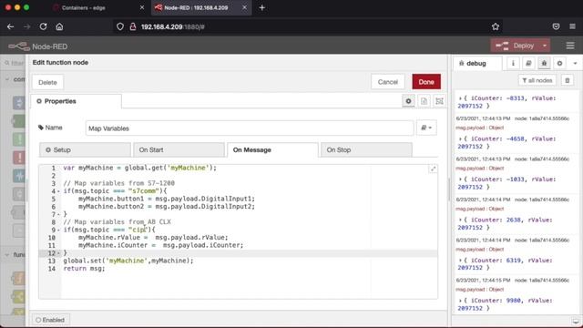Fold code block at line 9
The height and width of the screenshot is (328, 583).
58,230
